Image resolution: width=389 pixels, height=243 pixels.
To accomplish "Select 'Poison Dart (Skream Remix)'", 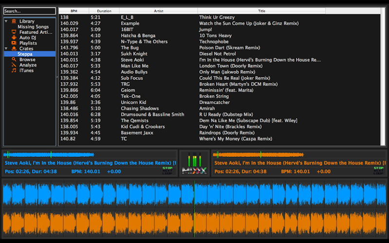I will (x=230, y=48).
